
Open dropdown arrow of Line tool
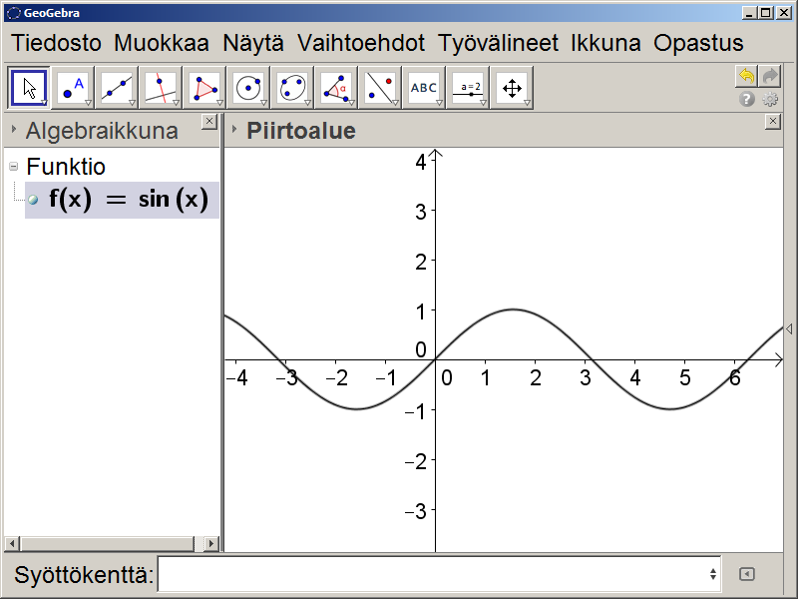click(132, 103)
